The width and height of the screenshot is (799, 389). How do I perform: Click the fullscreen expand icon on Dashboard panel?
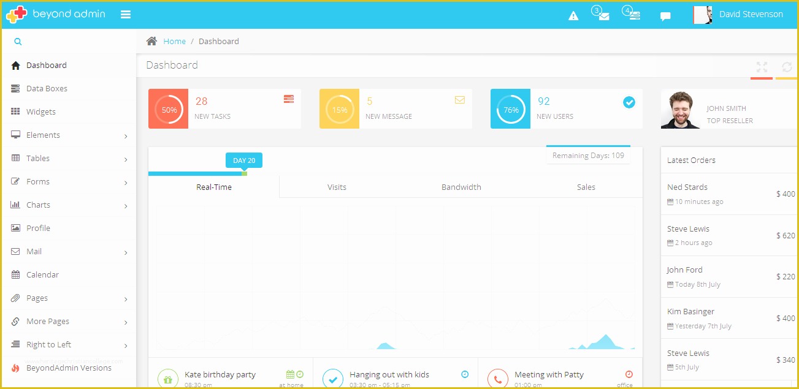tap(762, 67)
